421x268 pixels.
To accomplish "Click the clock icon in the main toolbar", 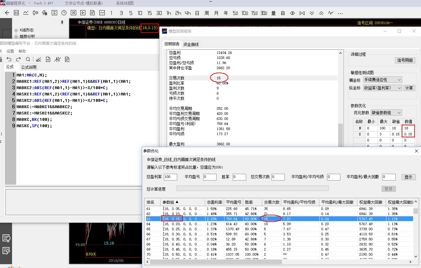I will [x=64, y=13].
